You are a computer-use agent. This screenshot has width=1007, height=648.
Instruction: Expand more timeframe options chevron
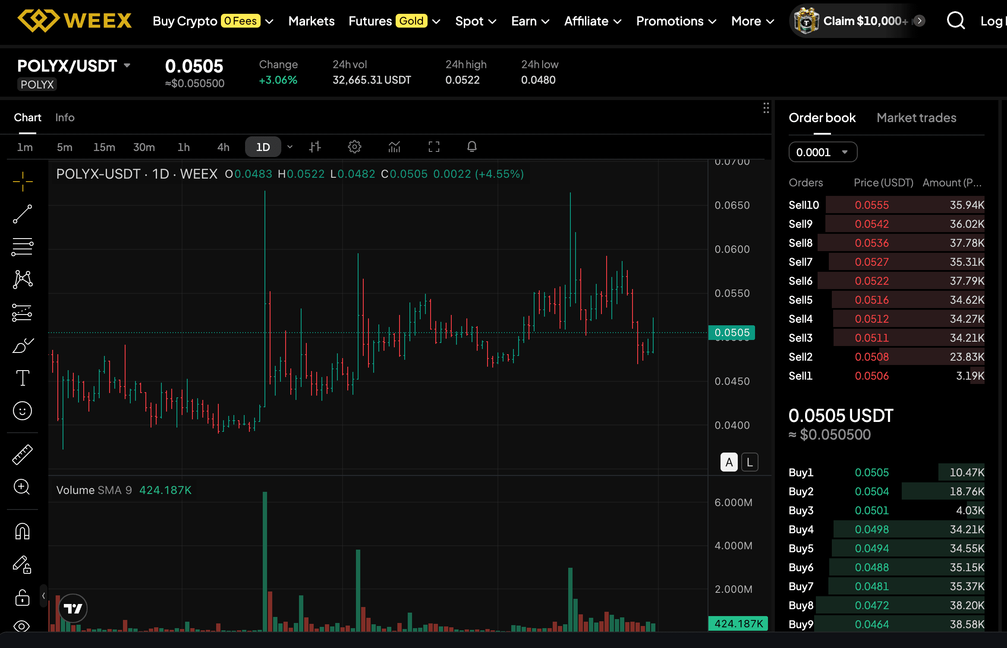coord(290,147)
